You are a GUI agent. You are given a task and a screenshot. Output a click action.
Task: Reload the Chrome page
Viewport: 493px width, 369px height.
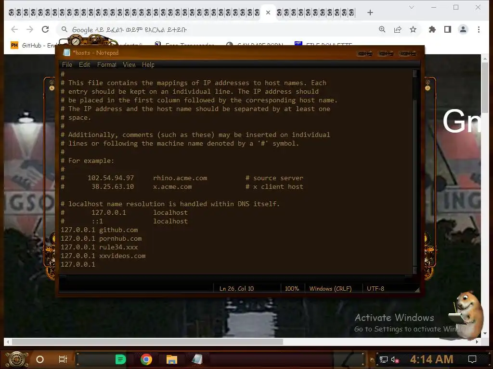(45, 29)
